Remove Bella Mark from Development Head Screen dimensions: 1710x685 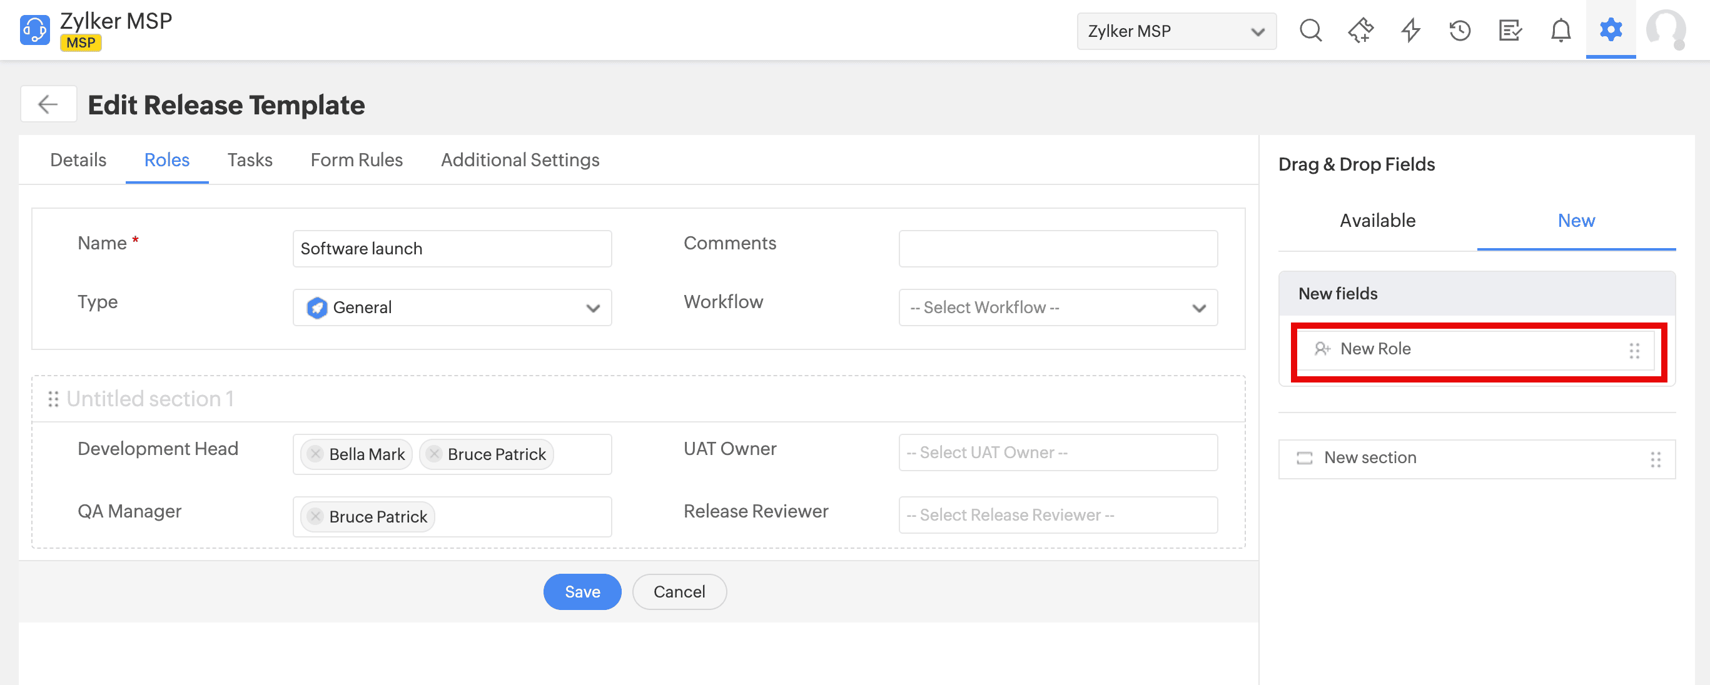(x=316, y=454)
